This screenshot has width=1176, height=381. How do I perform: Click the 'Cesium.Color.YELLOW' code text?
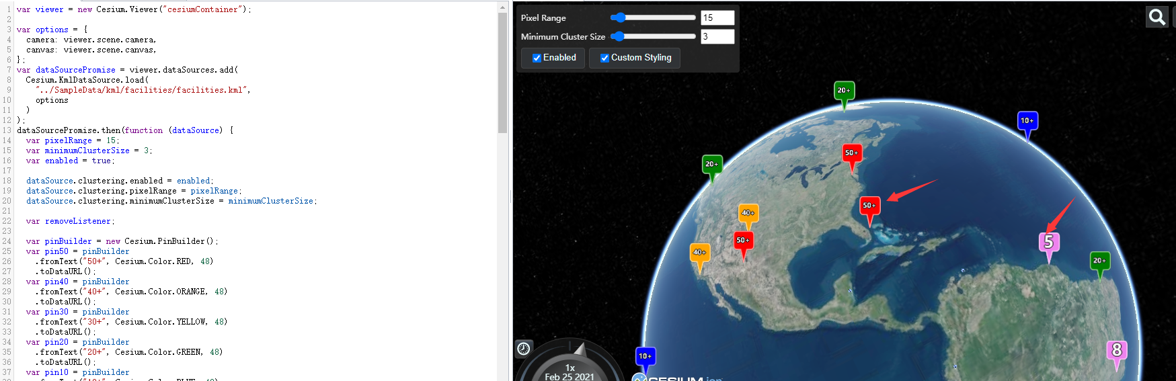click(x=160, y=322)
